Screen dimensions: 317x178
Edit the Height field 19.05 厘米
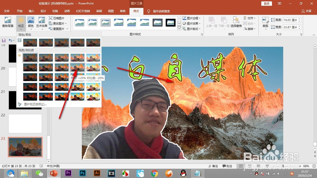coord(290,20)
